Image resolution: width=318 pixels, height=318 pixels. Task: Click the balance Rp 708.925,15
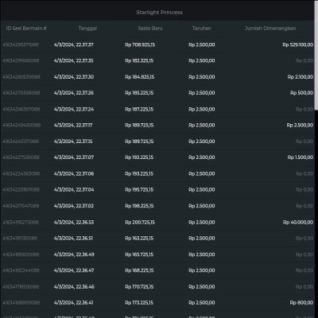tap(140, 45)
